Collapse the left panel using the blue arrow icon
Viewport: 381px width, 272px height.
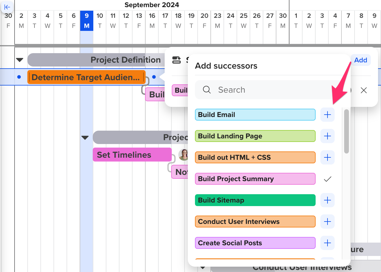tap(7, 7)
